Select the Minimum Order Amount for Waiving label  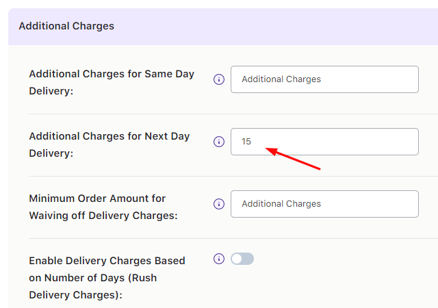pyautogui.click(x=103, y=207)
